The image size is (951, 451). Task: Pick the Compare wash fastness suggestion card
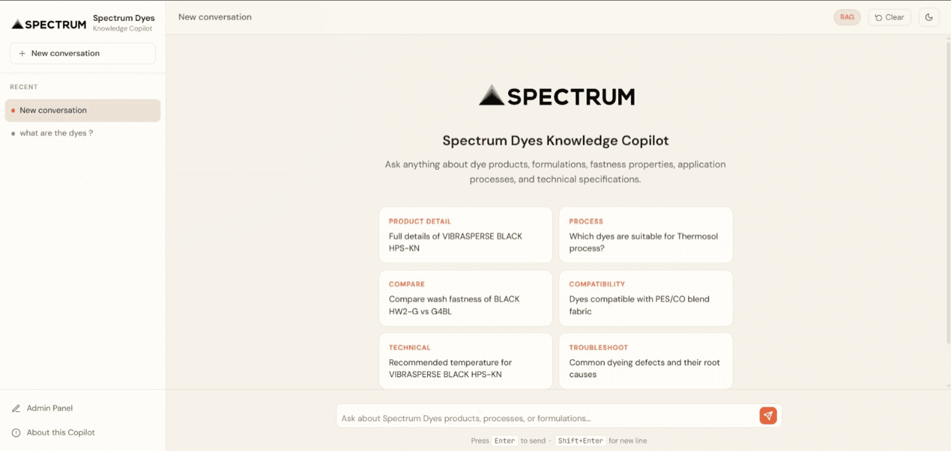(465, 298)
